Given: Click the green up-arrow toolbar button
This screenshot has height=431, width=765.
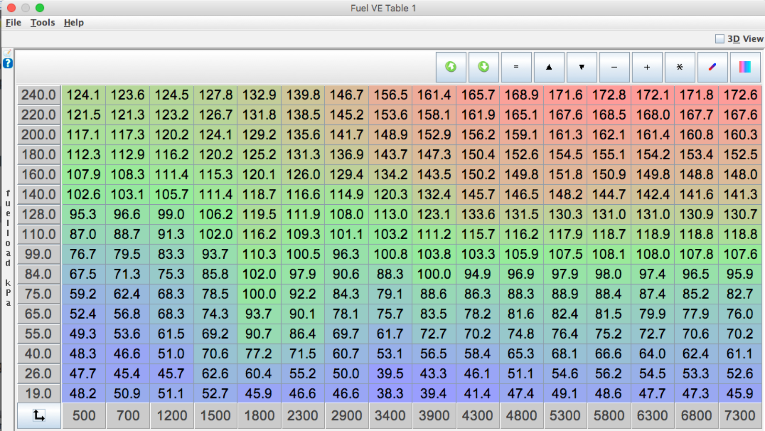Looking at the screenshot, I should click(450, 67).
